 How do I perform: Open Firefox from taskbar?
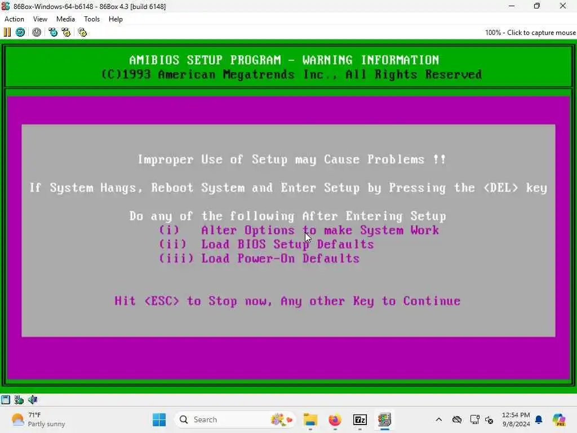(x=335, y=419)
